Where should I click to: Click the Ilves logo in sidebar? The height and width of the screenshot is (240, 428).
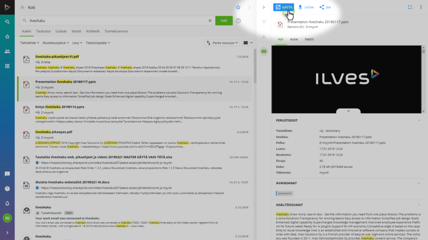pyautogui.click(x=8, y=7)
